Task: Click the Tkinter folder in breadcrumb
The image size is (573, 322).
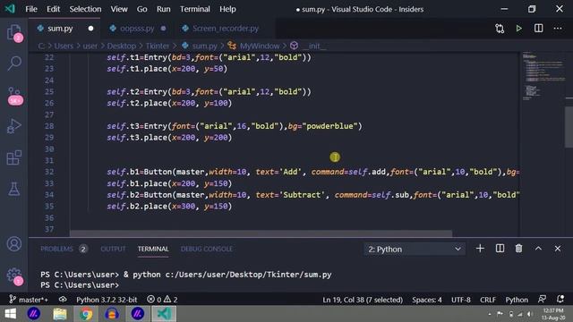Action: (158, 46)
